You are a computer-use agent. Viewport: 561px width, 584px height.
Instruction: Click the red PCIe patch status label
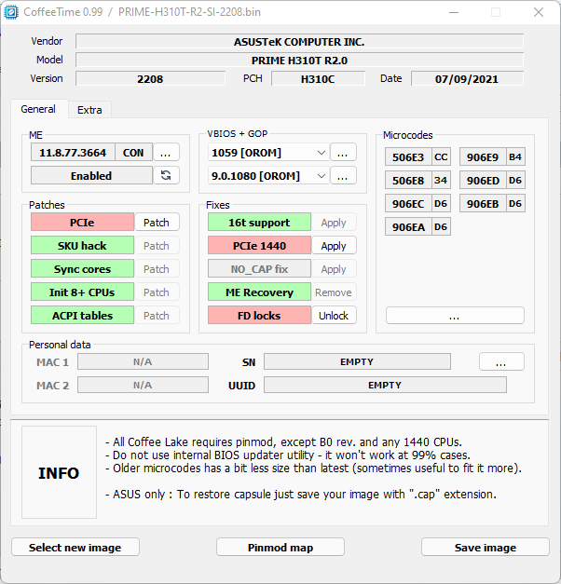pyautogui.click(x=82, y=223)
